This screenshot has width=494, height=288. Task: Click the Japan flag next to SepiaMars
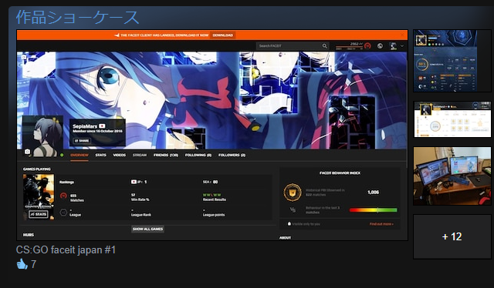click(x=102, y=126)
